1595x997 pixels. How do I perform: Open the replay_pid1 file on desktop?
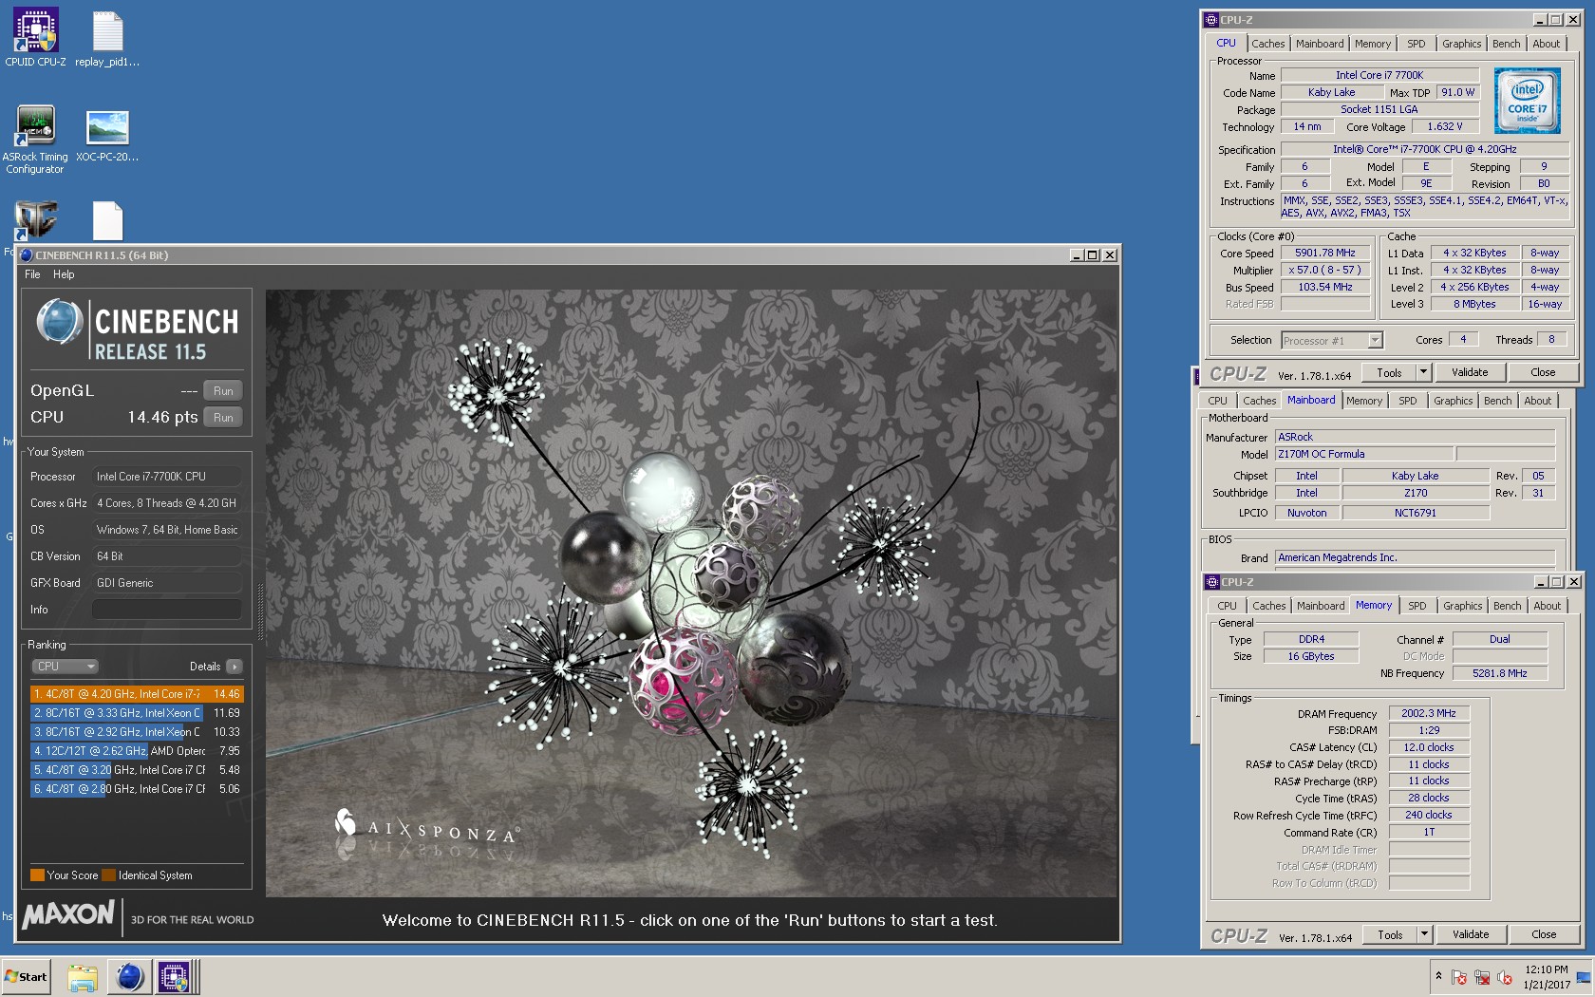tap(107, 38)
